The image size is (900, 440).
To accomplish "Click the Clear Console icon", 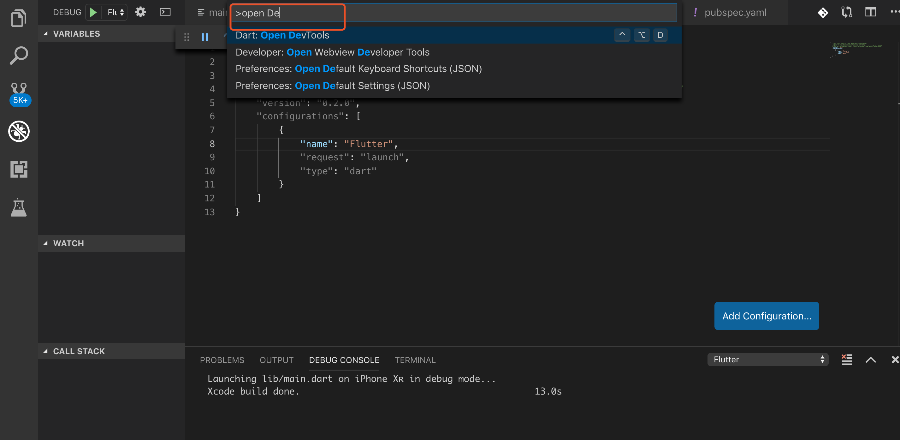I will (847, 359).
